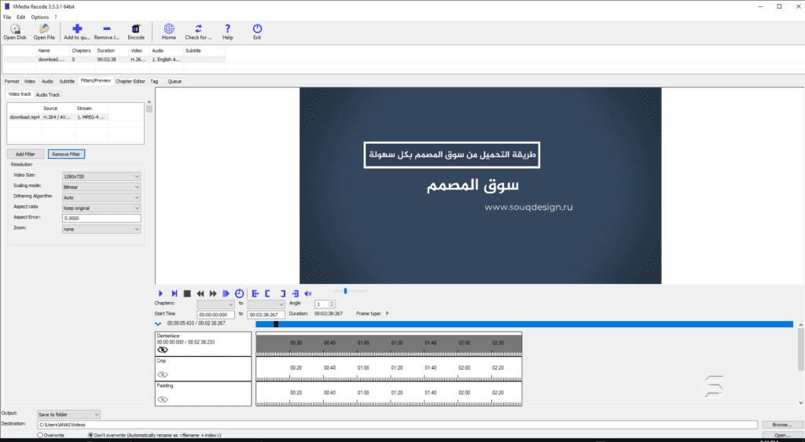
Task: Click the go-to-end-marker icon
Action: point(296,293)
